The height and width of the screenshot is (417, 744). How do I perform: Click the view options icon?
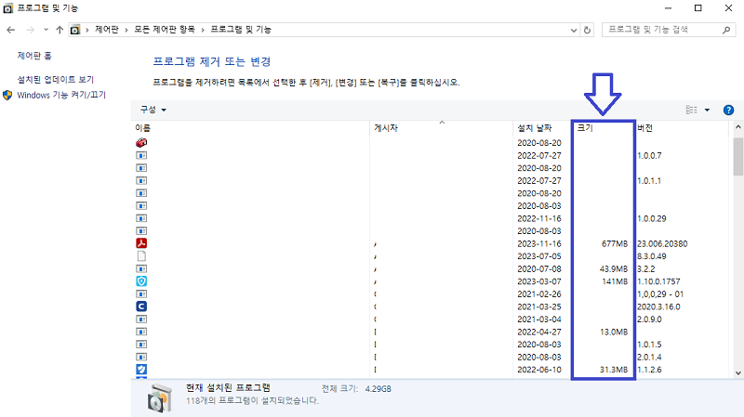[691, 110]
